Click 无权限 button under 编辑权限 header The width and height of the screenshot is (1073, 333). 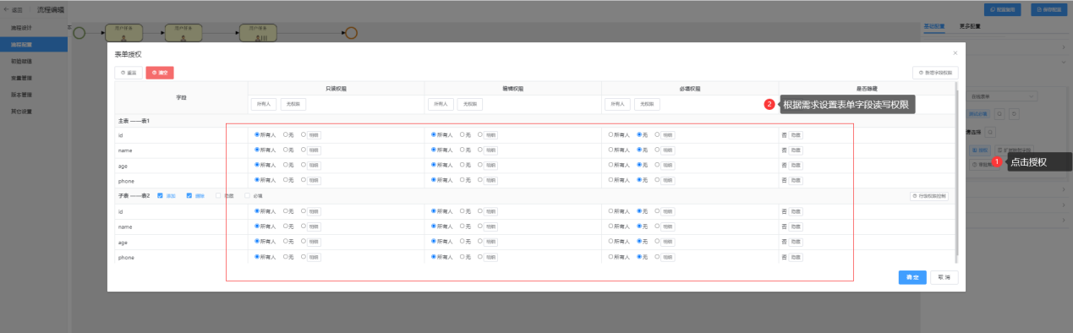click(x=471, y=104)
